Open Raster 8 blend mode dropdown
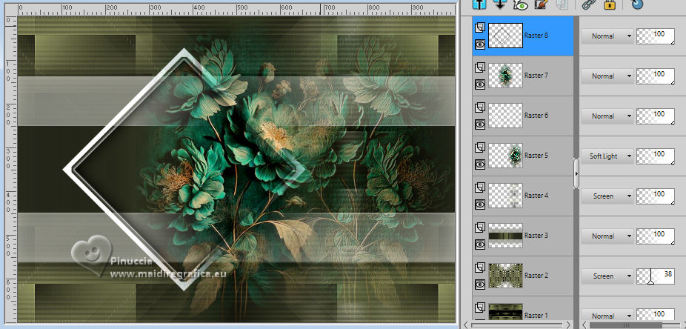 (x=607, y=36)
